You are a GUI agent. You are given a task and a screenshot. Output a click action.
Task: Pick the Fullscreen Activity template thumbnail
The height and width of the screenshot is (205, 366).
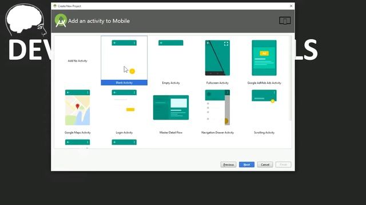[x=217, y=58]
